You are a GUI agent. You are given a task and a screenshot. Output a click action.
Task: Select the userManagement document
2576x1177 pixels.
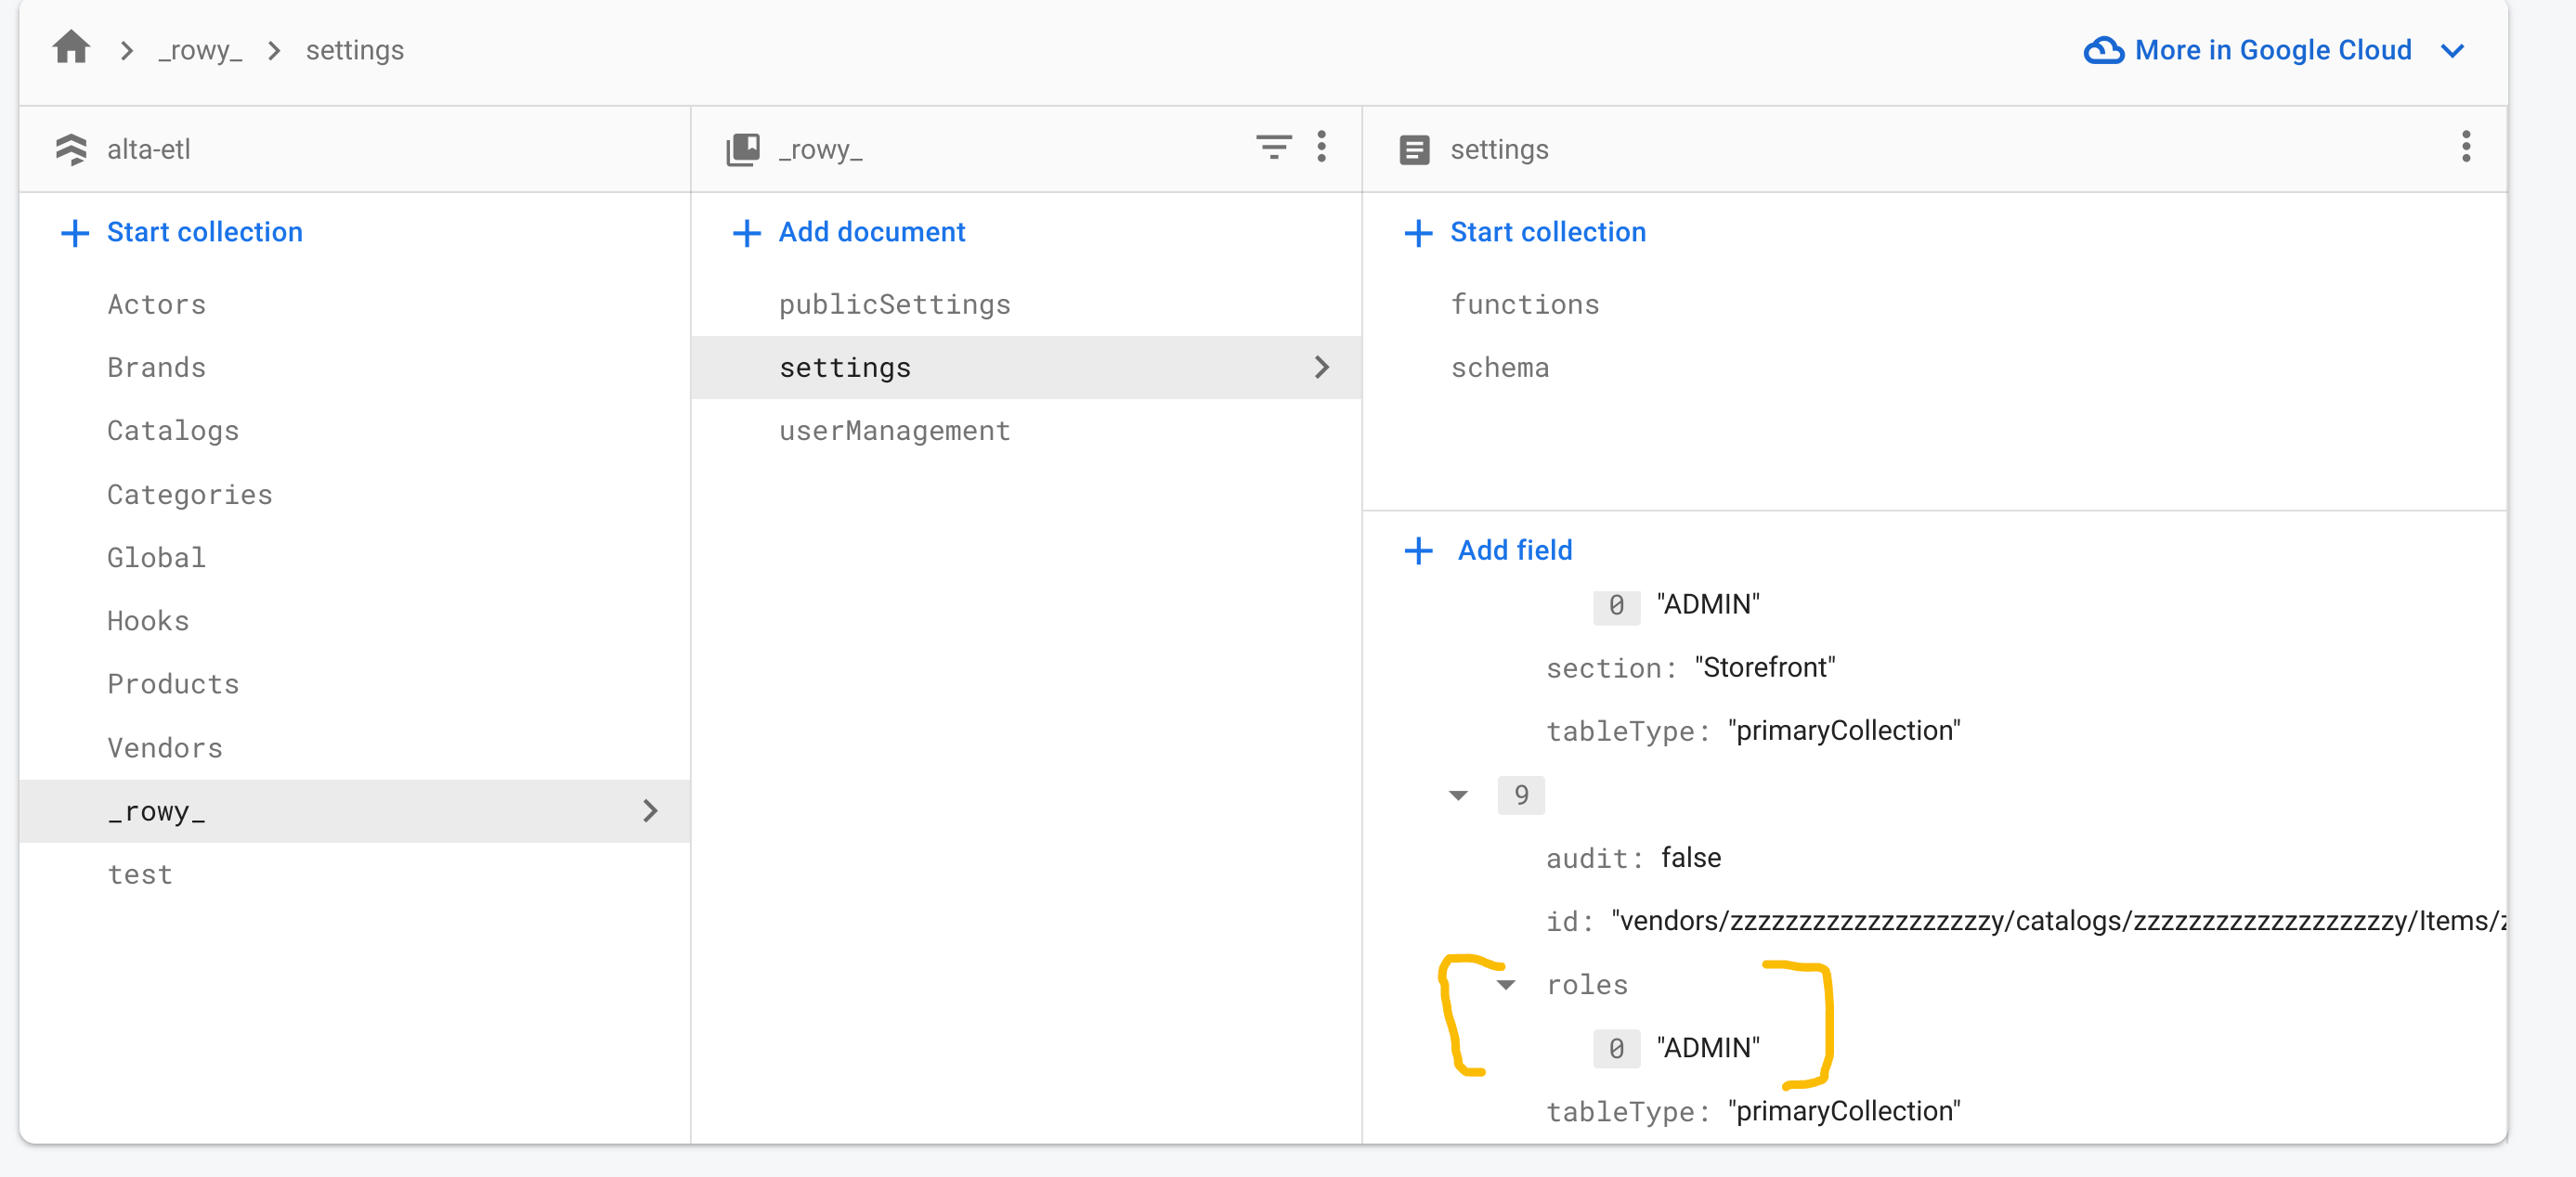click(894, 431)
